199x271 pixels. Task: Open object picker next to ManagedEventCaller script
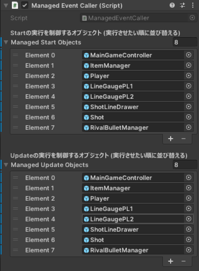(192, 18)
